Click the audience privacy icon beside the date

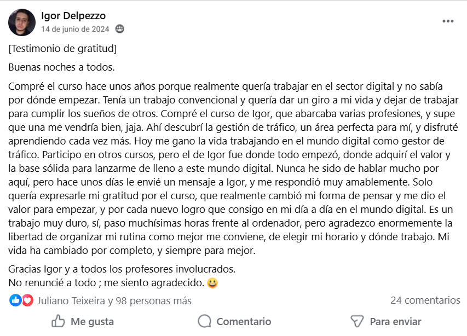120,29
